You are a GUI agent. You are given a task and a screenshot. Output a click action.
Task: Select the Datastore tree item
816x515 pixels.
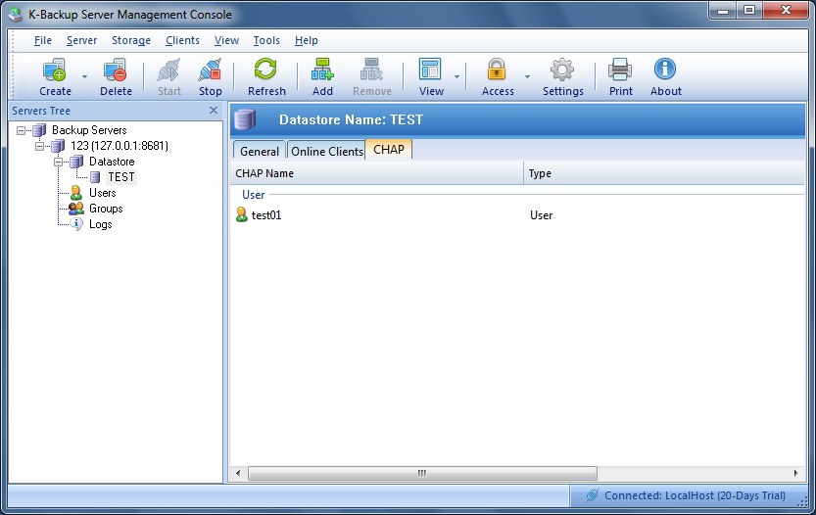(112, 162)
